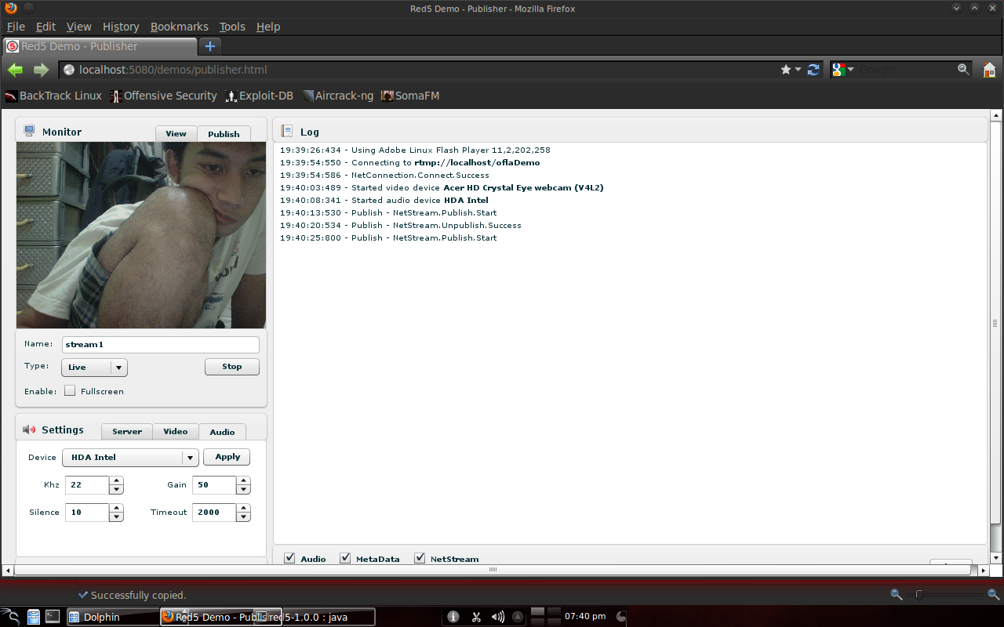Viewport: 1004px width, 627px height.
Task: Enable the Fullscreen checkbox
Action: pos(70,391)
